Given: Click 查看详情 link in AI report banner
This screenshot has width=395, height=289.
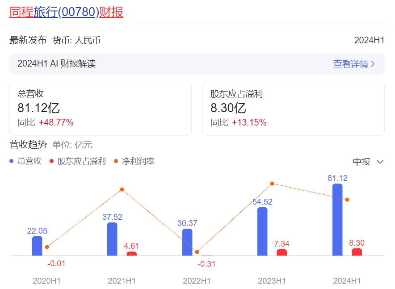Looking at the screenshot, I should click(350, 64).
